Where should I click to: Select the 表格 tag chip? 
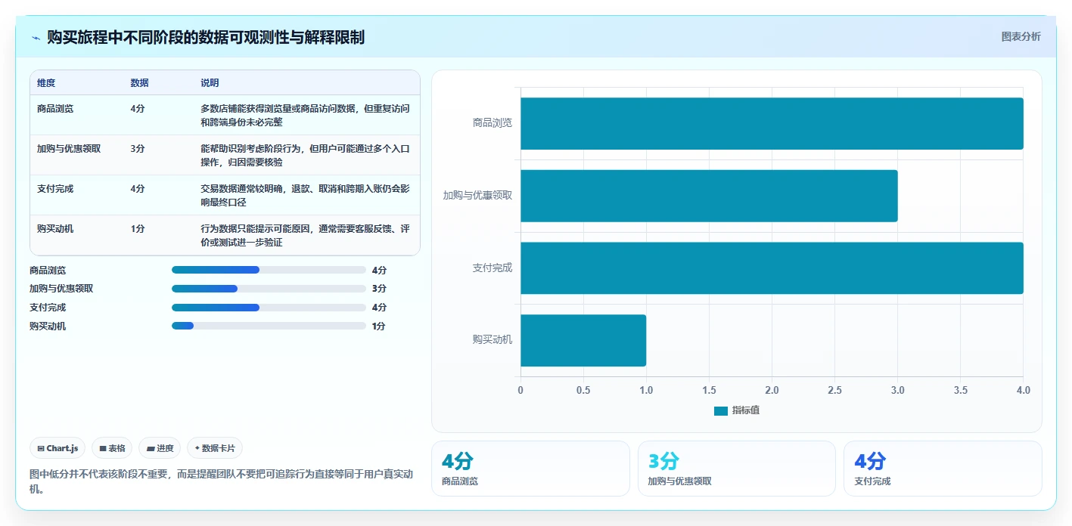click(112, 448)
